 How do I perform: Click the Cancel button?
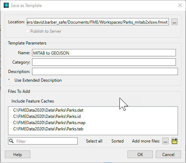pyautogui.click(x=168, y=154)
